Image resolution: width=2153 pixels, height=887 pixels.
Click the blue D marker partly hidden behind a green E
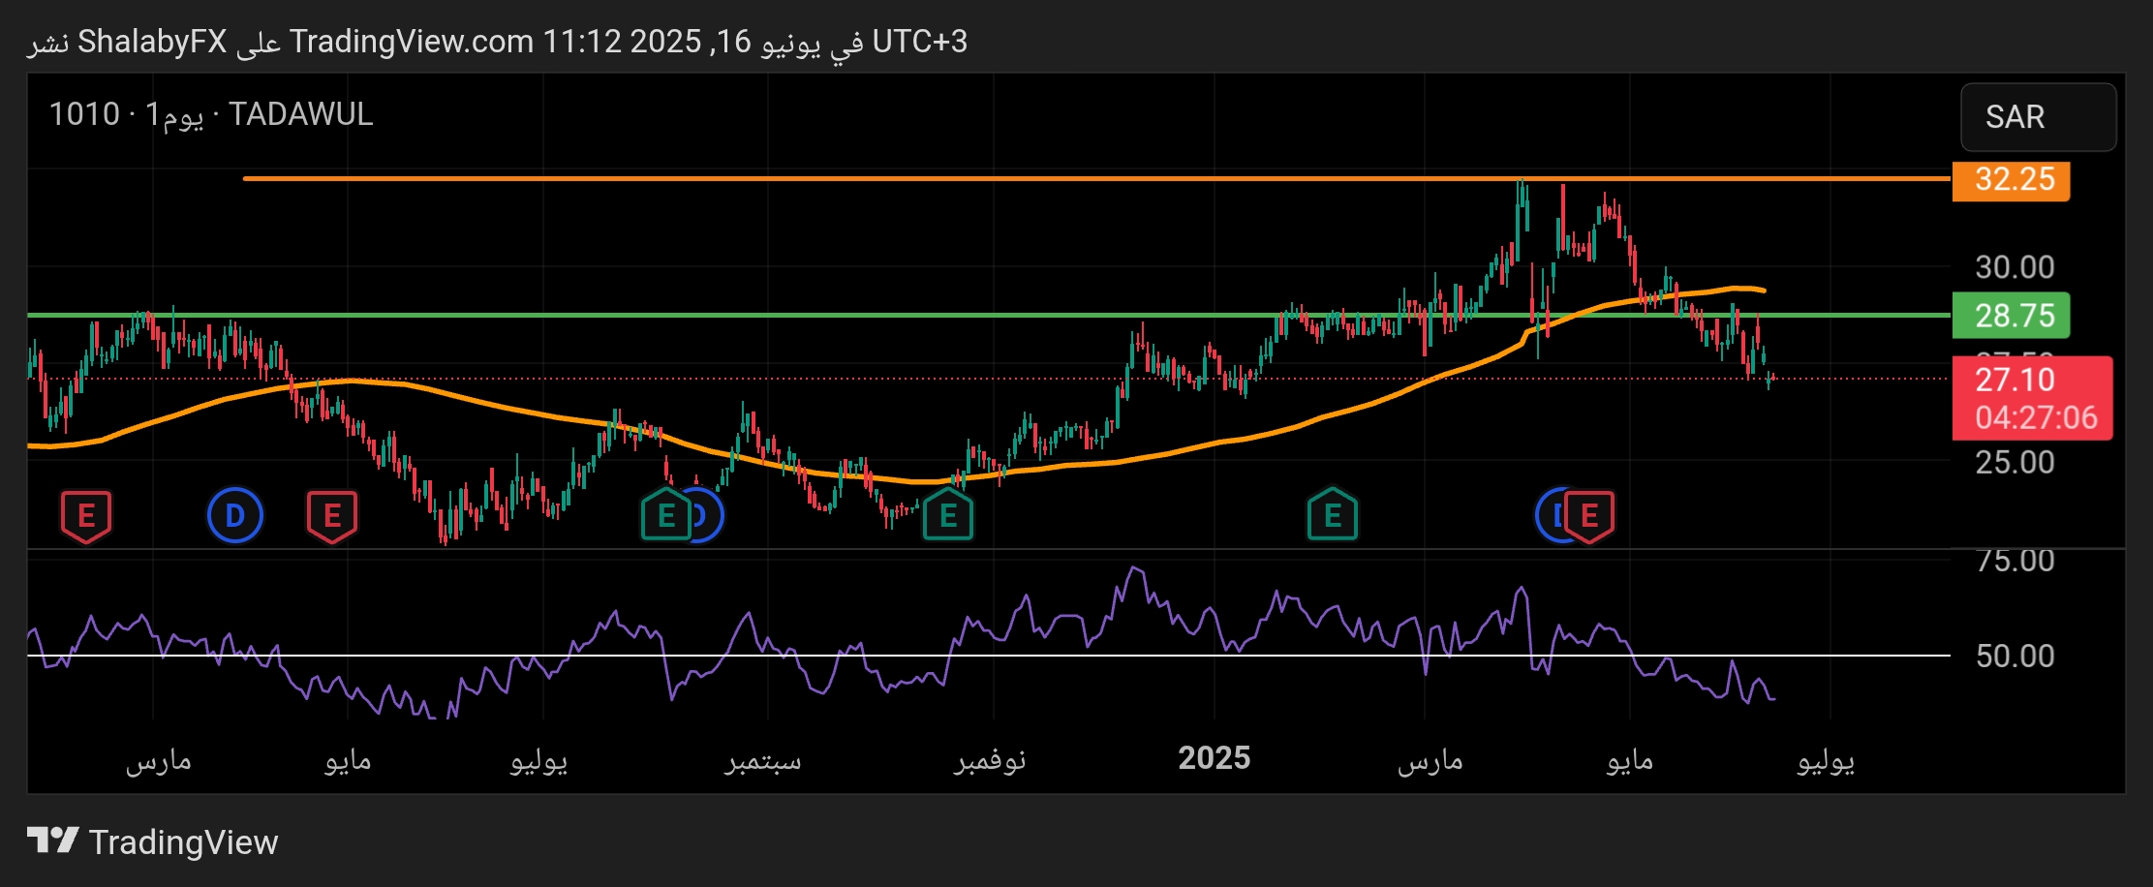coord(707,516)
